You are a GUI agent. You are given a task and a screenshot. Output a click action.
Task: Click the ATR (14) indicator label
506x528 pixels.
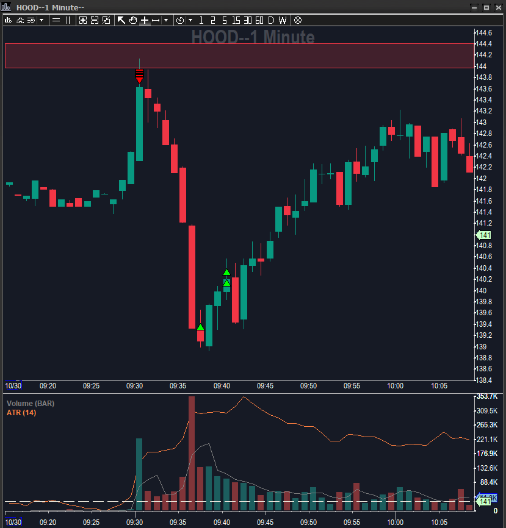pos(22,413)
